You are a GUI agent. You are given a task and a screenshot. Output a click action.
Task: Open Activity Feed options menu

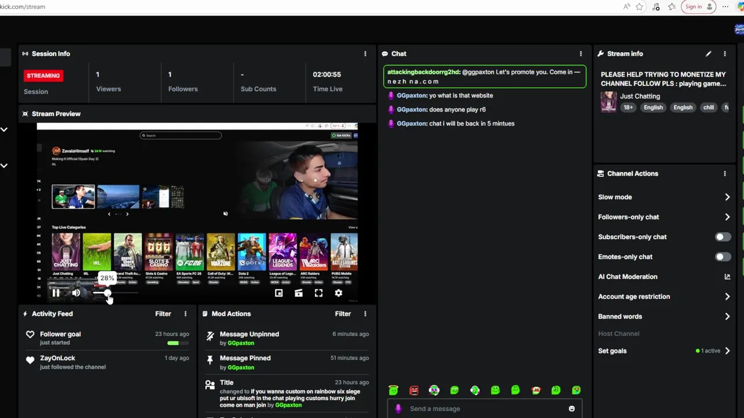(185, 313)
